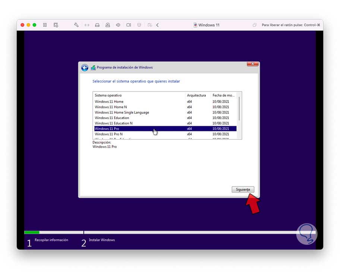The height and width of the screenshot is (280, 340).
Task: Click the camera device icon
Action: 129,25
